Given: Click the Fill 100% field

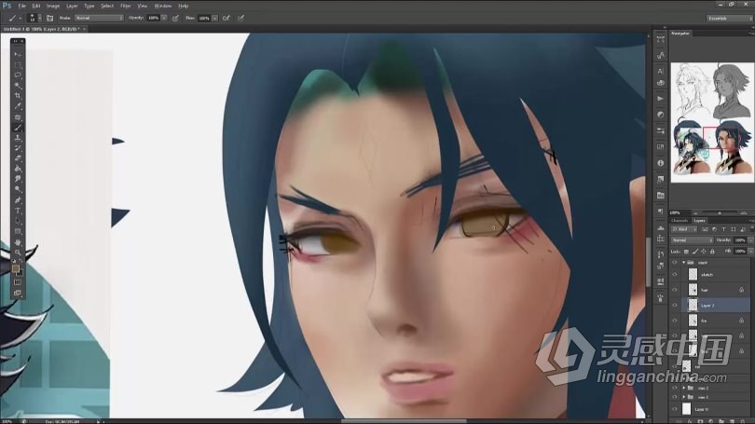Looking at the screenshot, I should (x=741, y=252).
